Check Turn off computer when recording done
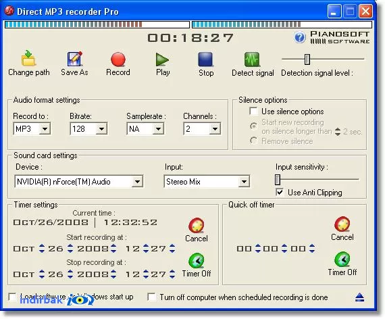This screenshot has height=319, width=385. tap(151, 297)
